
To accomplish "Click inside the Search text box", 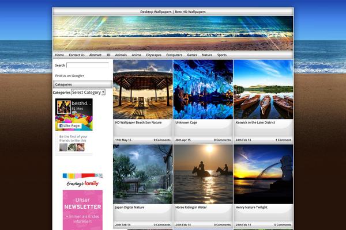I will [x=88, y=66].
